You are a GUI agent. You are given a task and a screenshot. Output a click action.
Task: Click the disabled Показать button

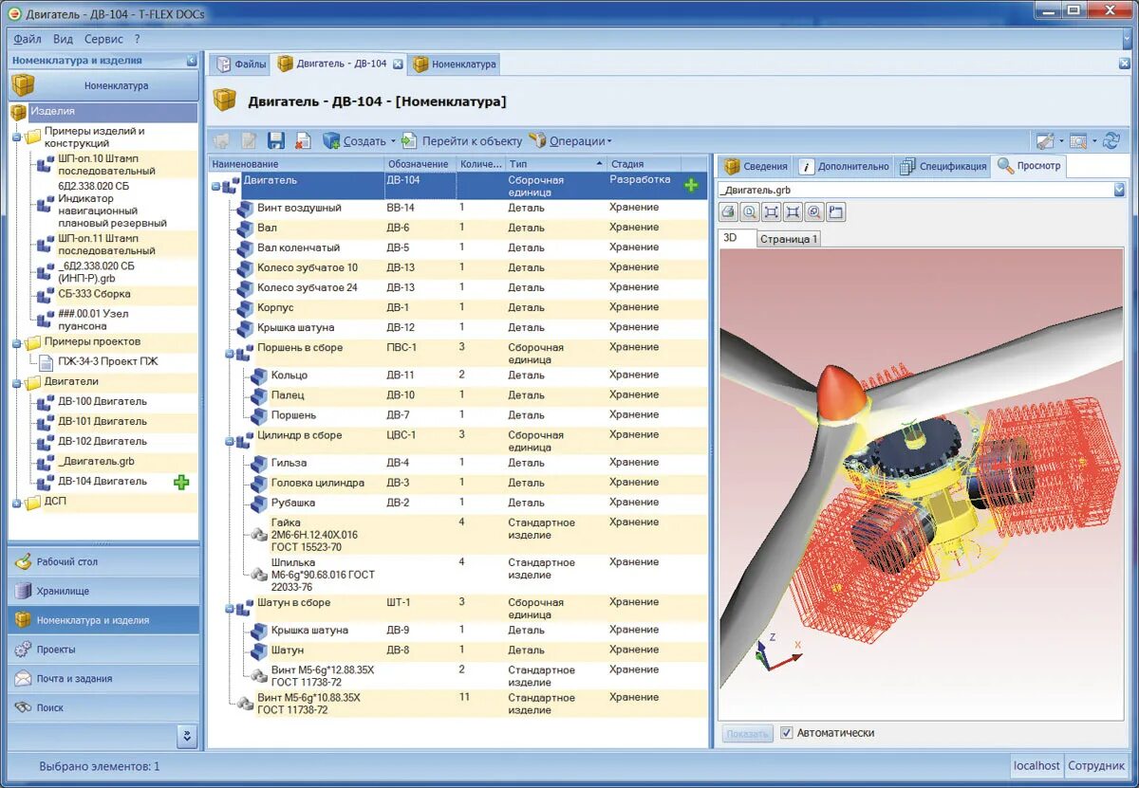coord(748,733)
